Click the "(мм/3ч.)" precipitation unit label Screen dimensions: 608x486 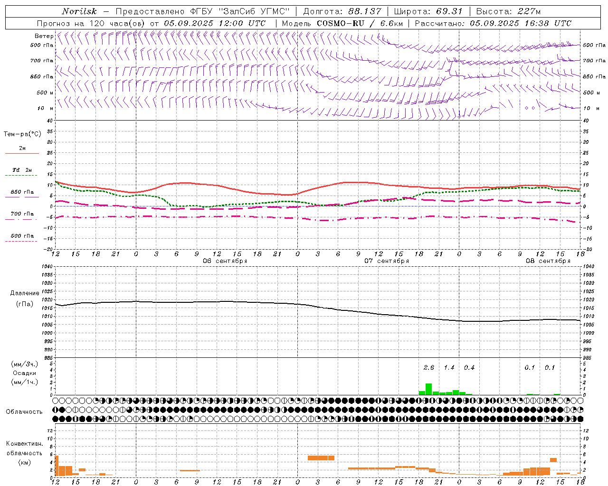tap(25, 364)
